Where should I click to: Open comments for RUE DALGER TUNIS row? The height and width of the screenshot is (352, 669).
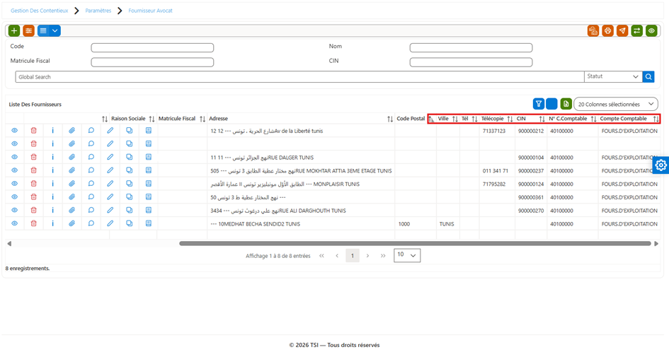pyautogui.click(x=91, y=157)
